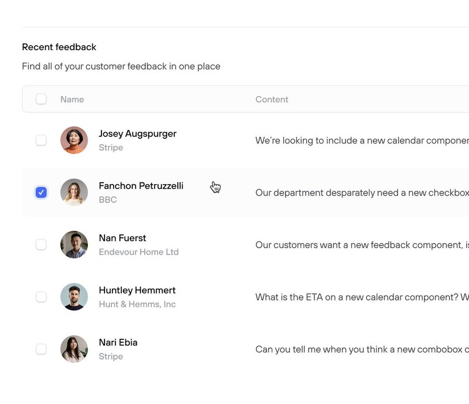
Task: Toggle the select-all checkbox in table header
Action: [x=41, y=99]
